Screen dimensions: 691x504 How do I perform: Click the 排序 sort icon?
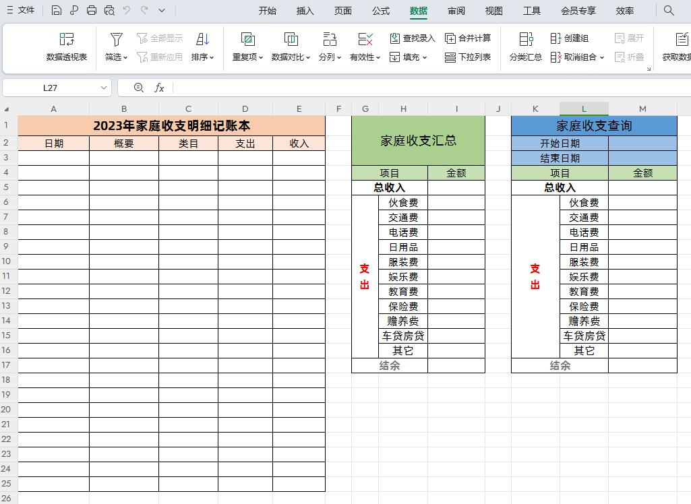pyautogui.click(x=203, y=39)
